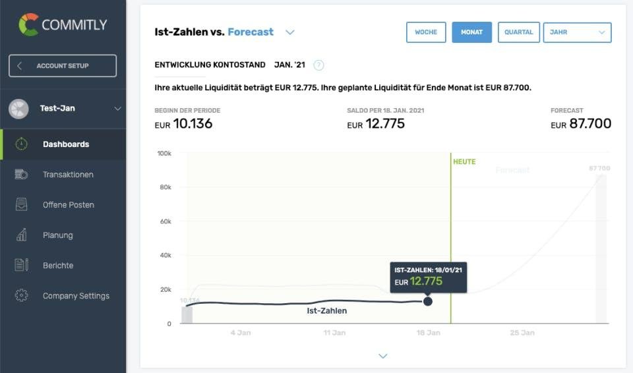Go to the Planung section
This screenshot has height=373, width=633.
pos(58,235)
